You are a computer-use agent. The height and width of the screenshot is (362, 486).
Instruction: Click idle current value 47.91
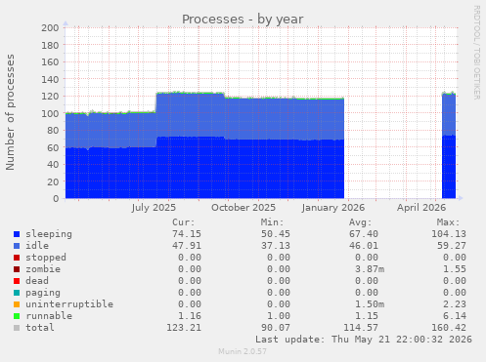[x=187, y=246]
